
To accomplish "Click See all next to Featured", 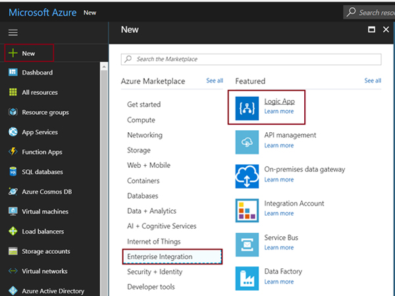I will [373, 81].
